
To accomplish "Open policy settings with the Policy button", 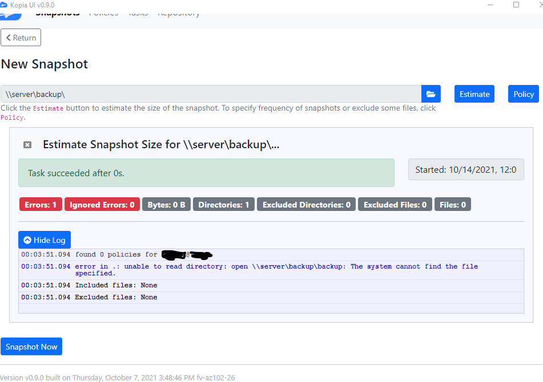I will pyautogui.click(x=523, y=94).
